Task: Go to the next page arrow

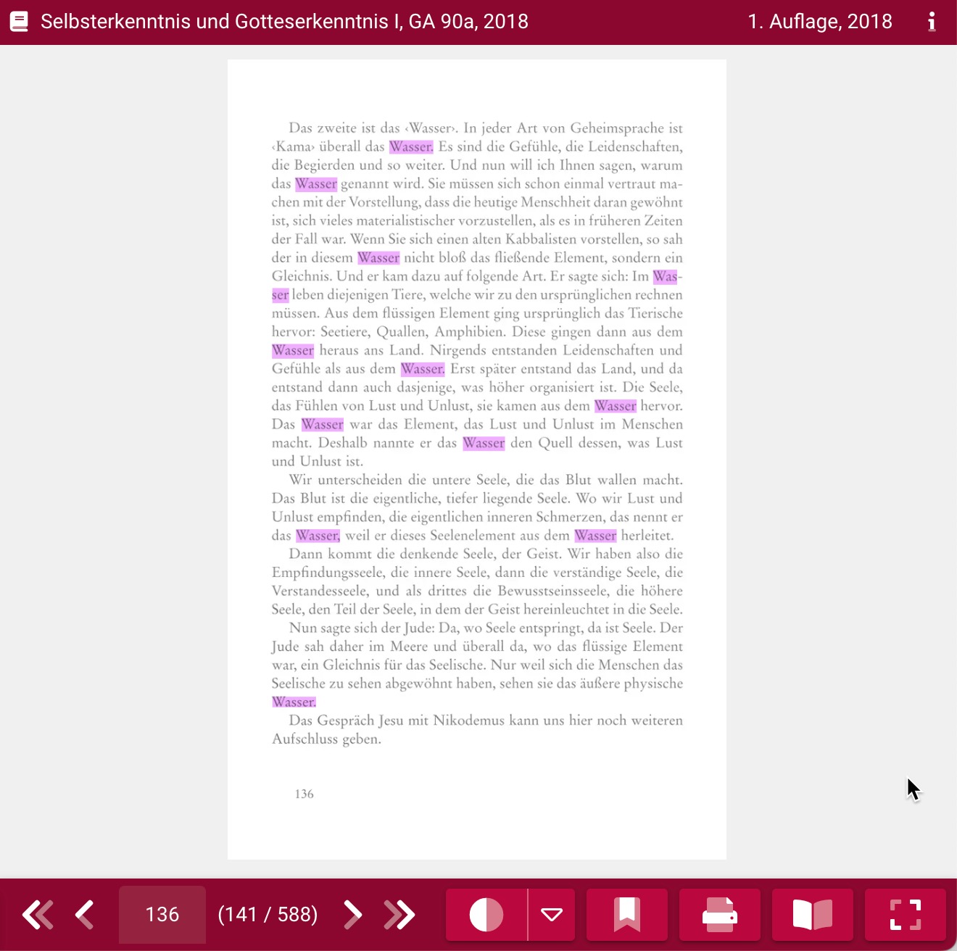Action: point(352,915)
